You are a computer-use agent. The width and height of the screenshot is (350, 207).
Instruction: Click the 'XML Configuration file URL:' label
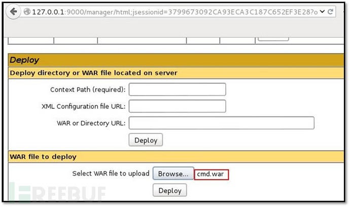pyautogui.click(x=84, y=106)
